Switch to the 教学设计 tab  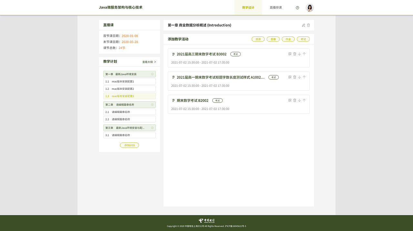[x=248, y=7]
